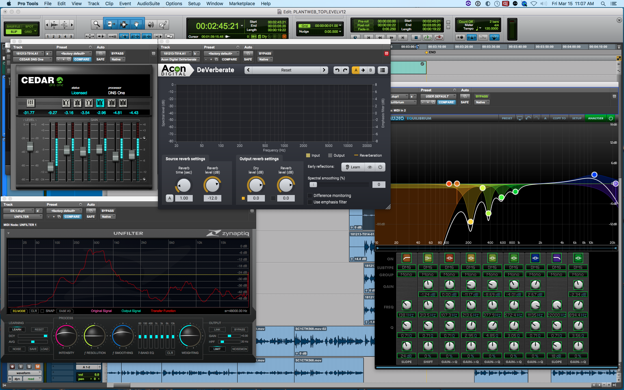Click the Play transport button
624x390 pixels.
point(427,37)
